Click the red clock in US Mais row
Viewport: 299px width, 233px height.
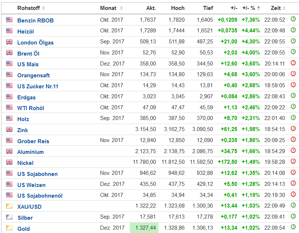pyautogui.click(x=293, y=63)
